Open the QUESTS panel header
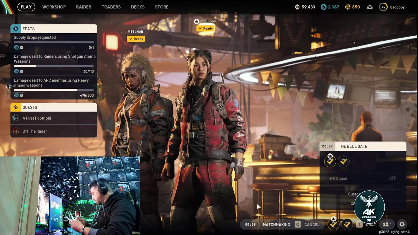This screenshot has height=235, width=418. click(x=54, y=107)
